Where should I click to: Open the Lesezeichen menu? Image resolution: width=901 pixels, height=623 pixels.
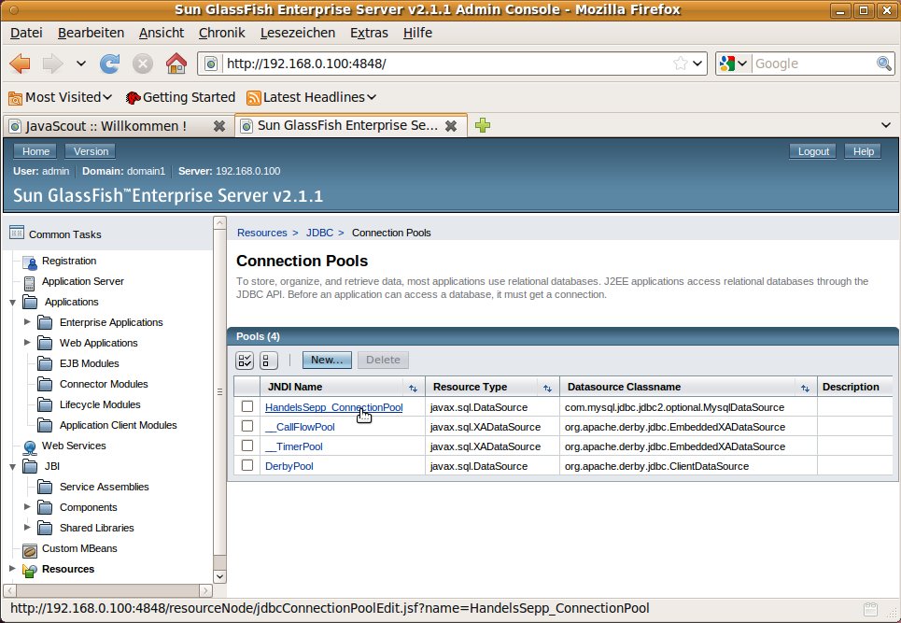click(297, 33)
